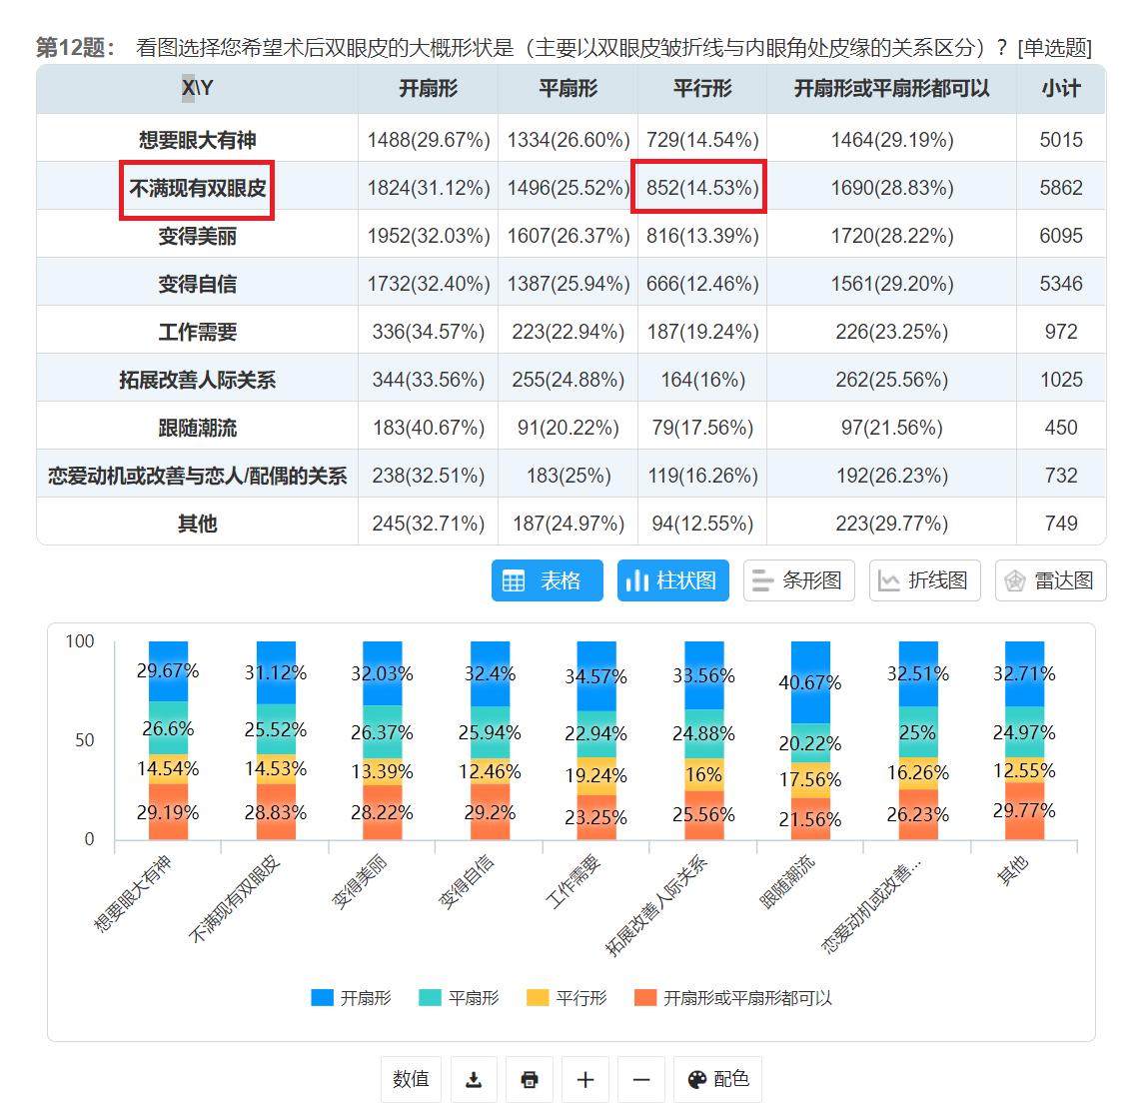Switch to the 雷达图 view

point(1050,580)
